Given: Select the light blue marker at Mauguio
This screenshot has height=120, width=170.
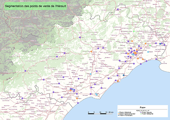Looking at the screenshot, I should coord(148,52).
